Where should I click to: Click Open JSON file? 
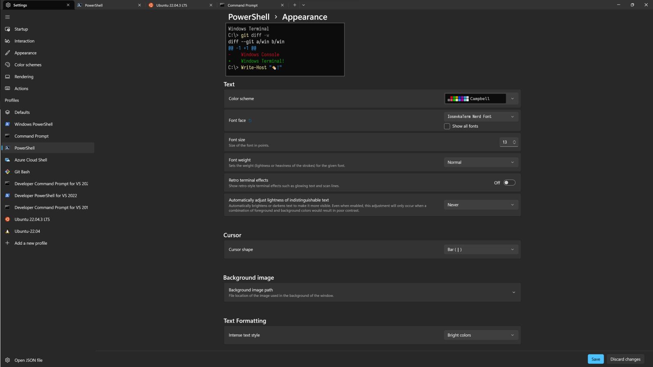(28, 360)
